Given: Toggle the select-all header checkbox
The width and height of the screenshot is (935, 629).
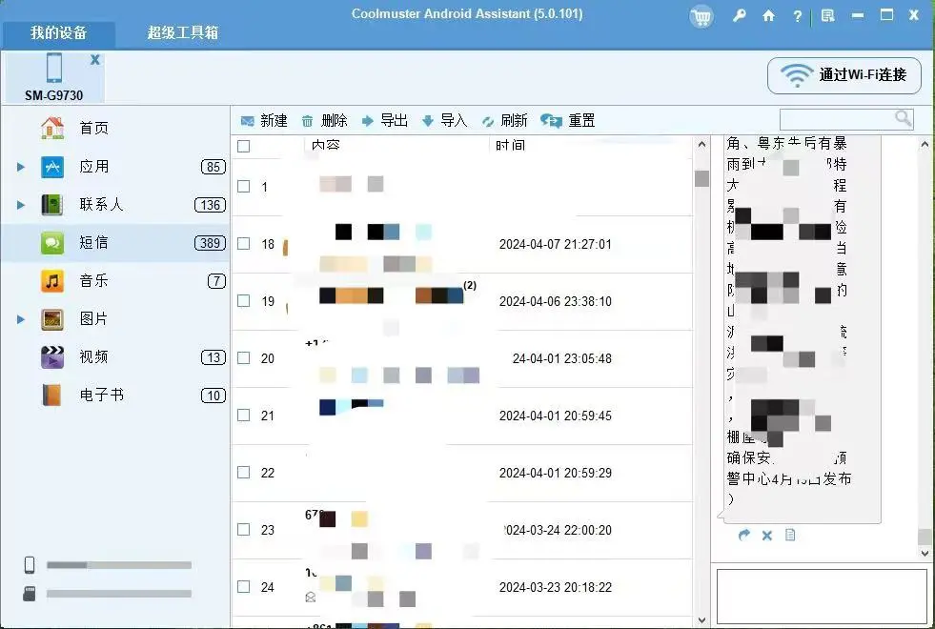Looking at the screenshot, I should [244, 146].
